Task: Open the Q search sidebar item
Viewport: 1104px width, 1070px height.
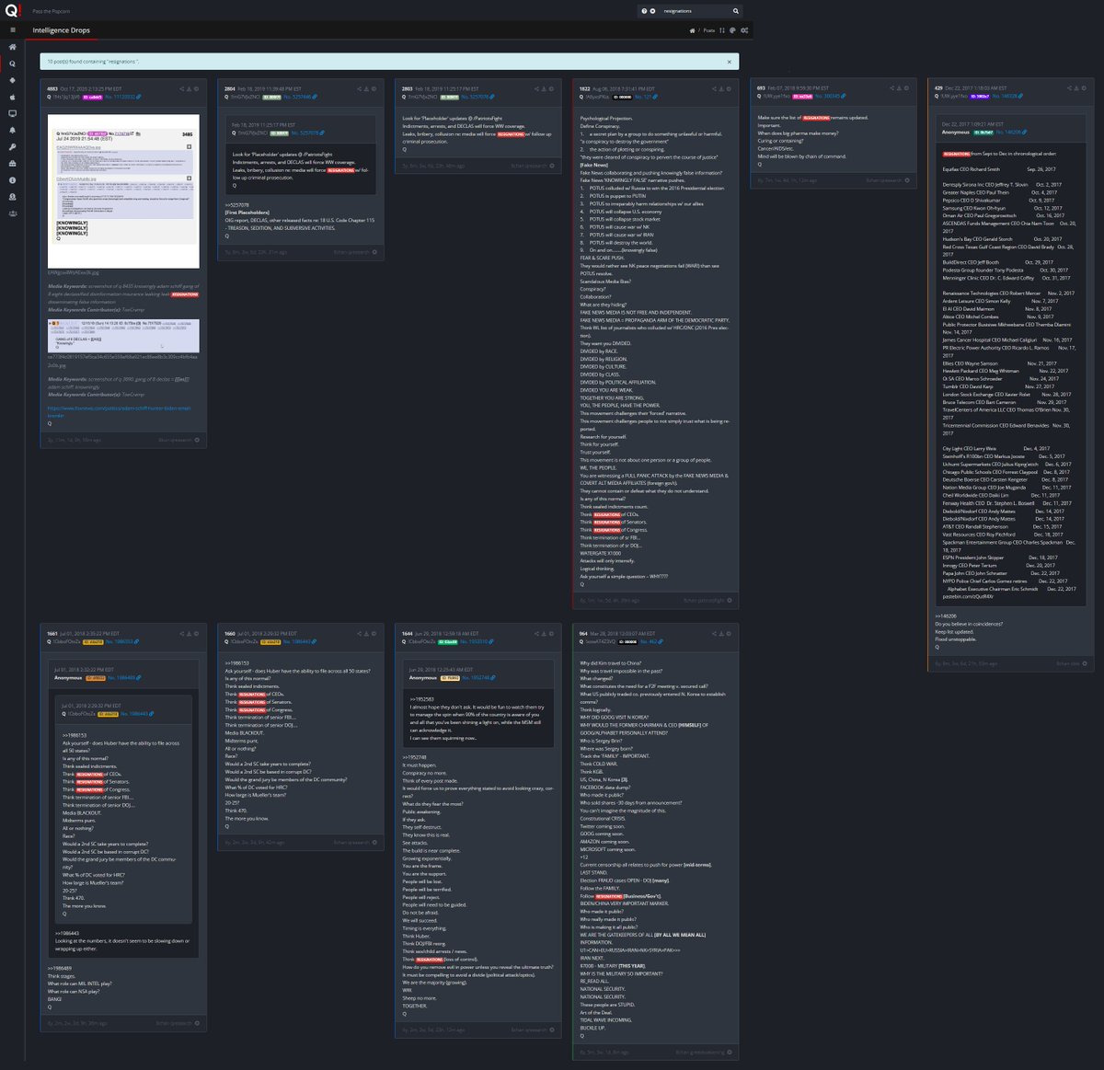Action: (12, 63)
